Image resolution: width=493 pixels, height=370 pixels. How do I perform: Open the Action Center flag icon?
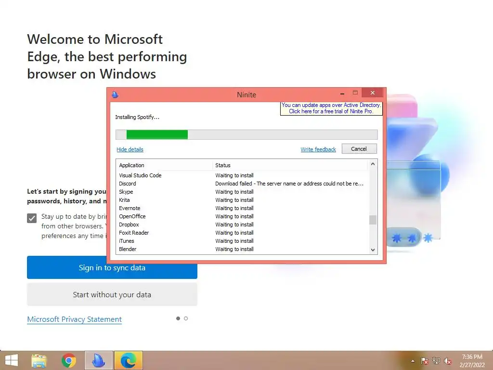point(424,361)
